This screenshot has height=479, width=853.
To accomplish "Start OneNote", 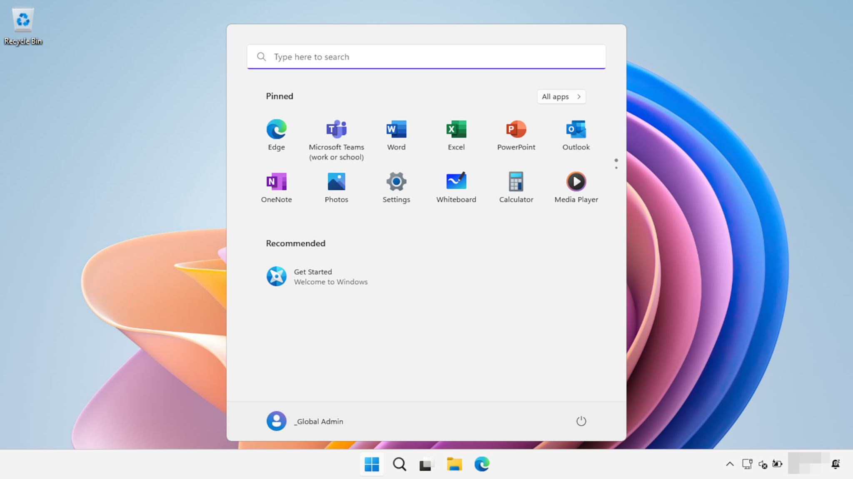I will [276, 186].
